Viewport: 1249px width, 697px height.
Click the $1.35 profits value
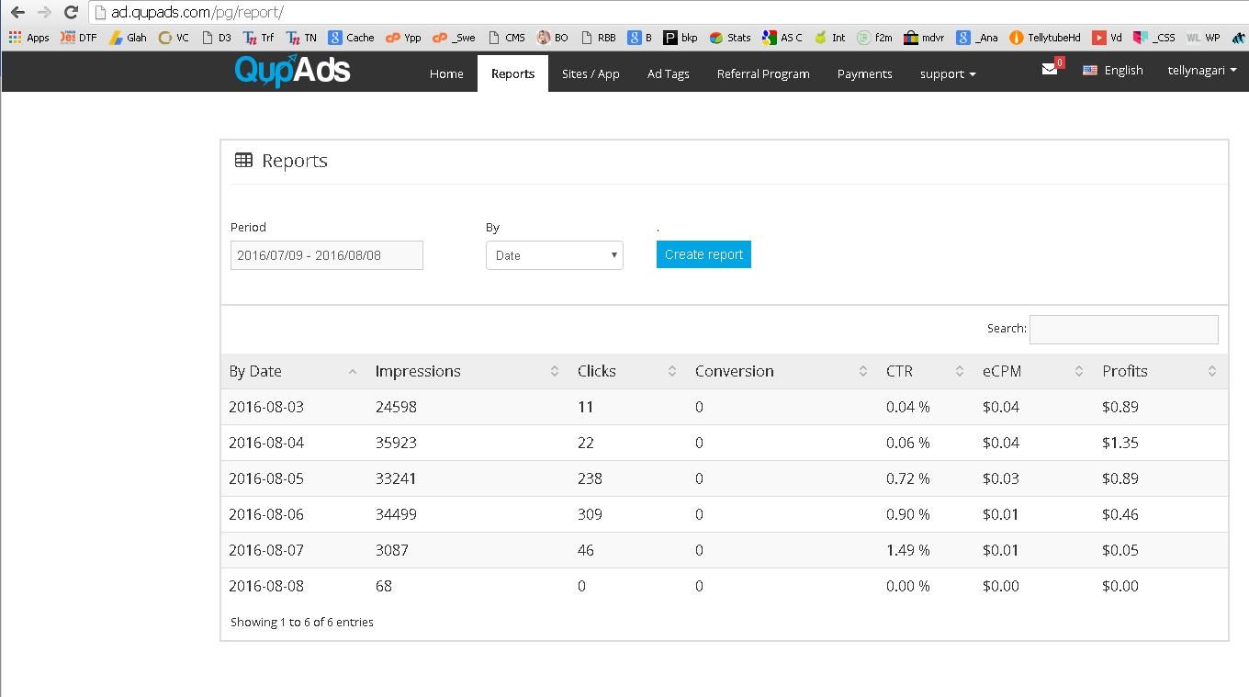1120,443
